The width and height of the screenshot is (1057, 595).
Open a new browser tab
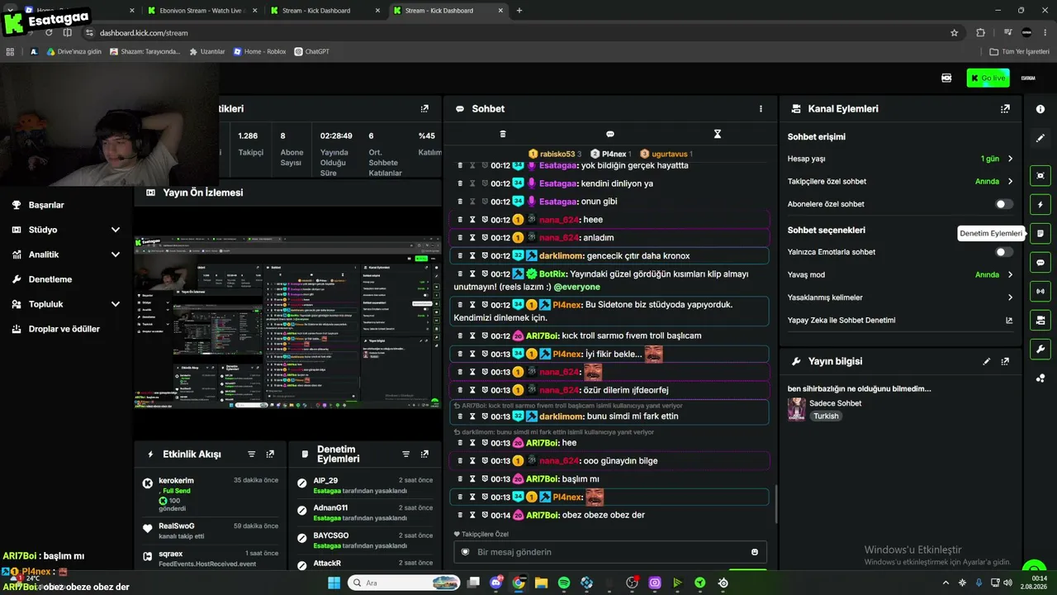(519, 11)
